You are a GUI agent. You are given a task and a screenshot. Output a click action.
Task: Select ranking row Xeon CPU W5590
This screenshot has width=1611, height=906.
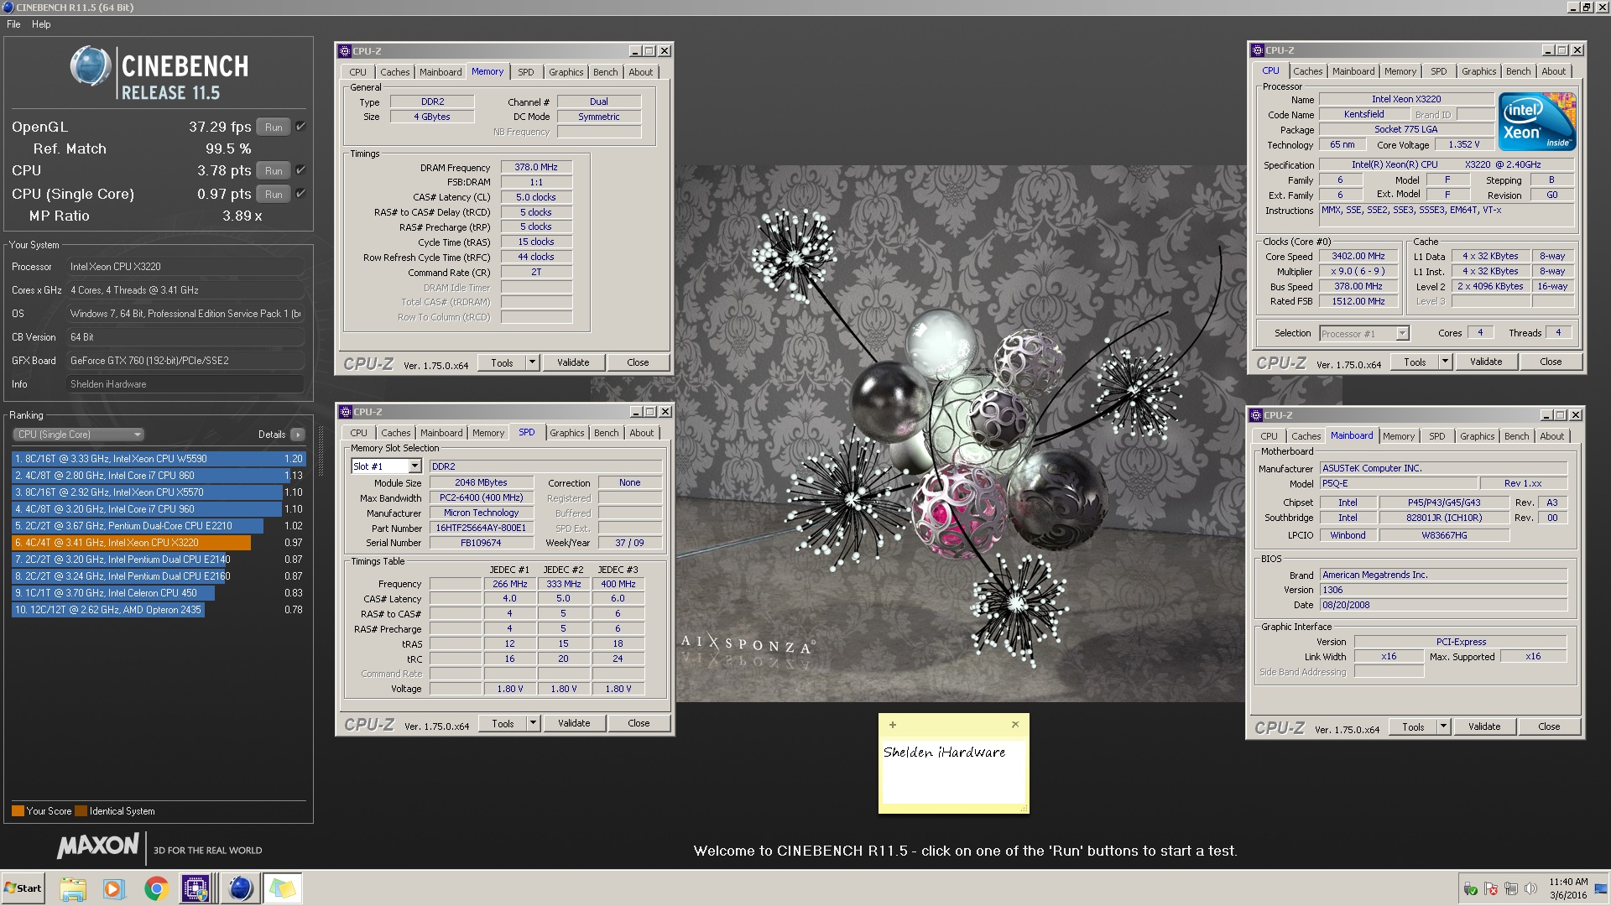coord(159,459)
